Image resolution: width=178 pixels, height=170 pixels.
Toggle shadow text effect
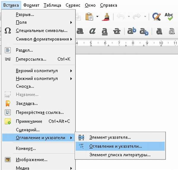[x=159, y=31]
